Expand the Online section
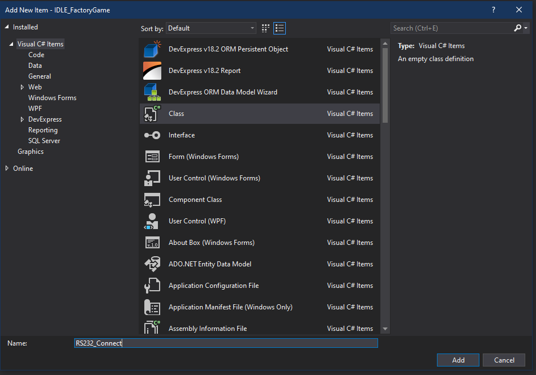536x375 pixels. click(x=7, y=169)
